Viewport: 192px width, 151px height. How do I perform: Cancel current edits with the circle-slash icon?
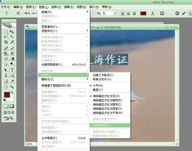[x=177, y=13]
